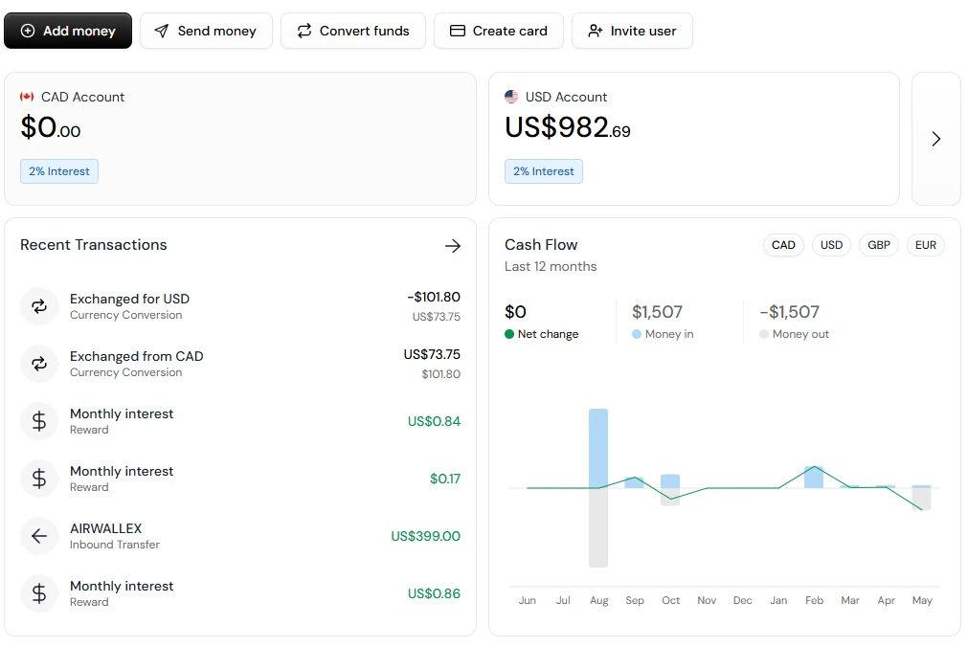This screenshot has width=968, height=647.
Task: Click the -$1,507 Money out value
Action: coord(790,312)
